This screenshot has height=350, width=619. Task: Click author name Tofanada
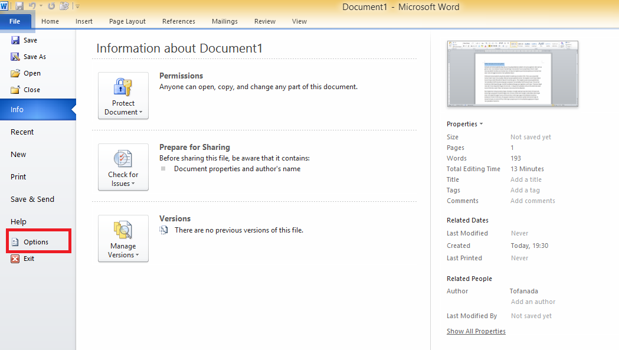[x=524, y=291]
